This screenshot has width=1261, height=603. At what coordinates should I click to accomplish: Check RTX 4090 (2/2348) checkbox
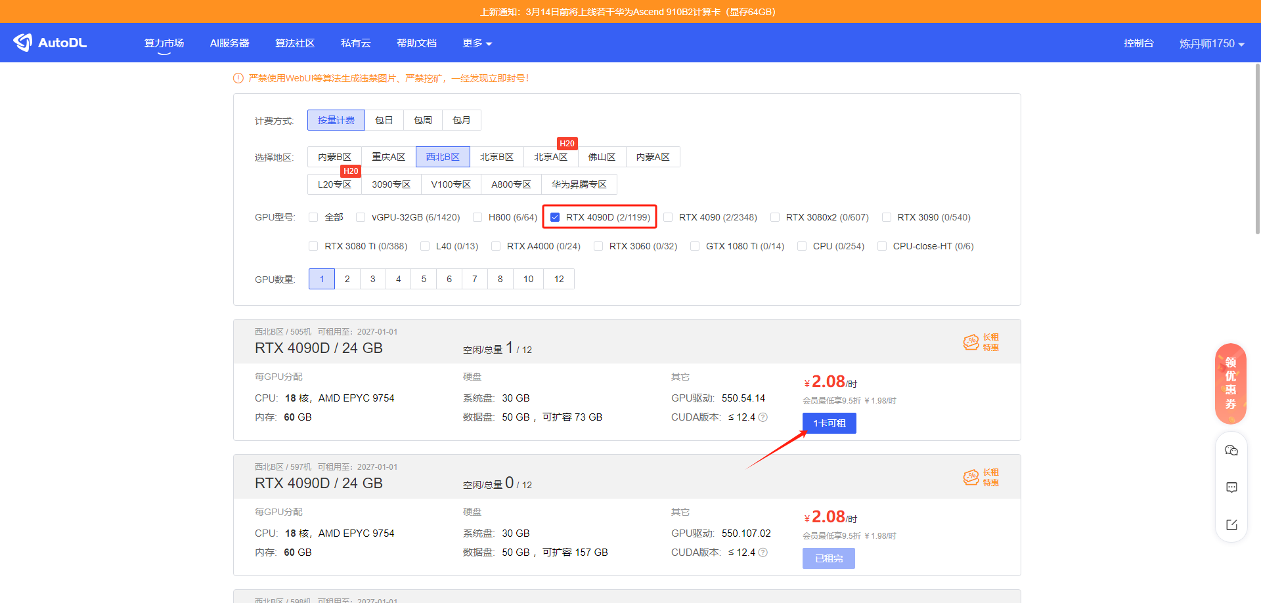[668, 217]
